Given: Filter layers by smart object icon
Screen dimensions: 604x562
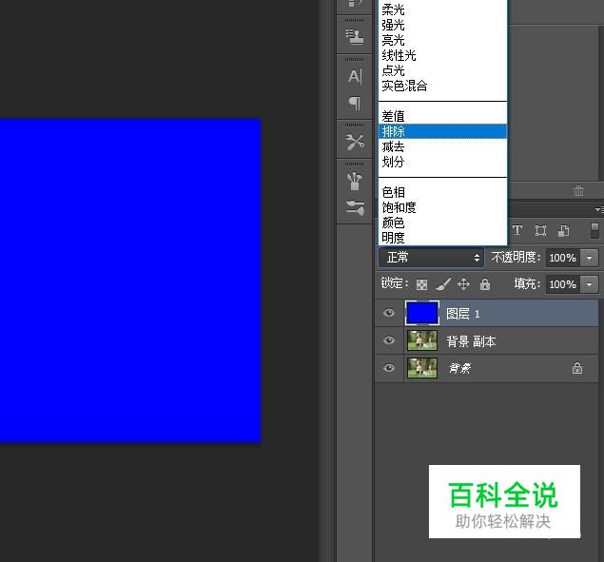Looking at the screenshot, I should pos(563,230).
